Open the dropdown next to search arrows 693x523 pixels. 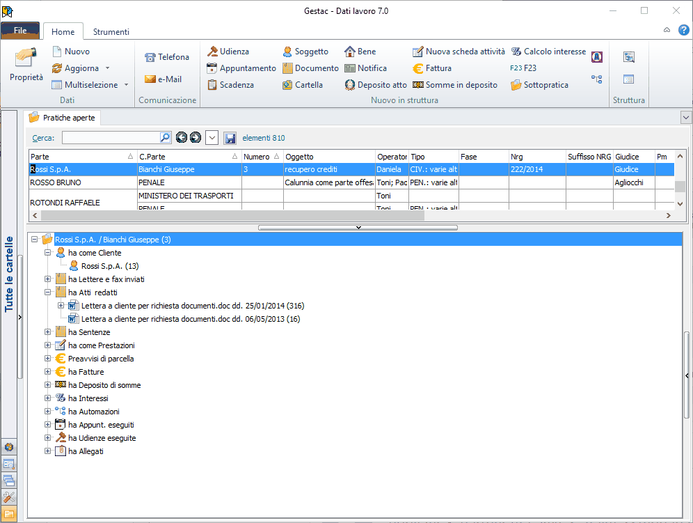(x=212, y=138)
